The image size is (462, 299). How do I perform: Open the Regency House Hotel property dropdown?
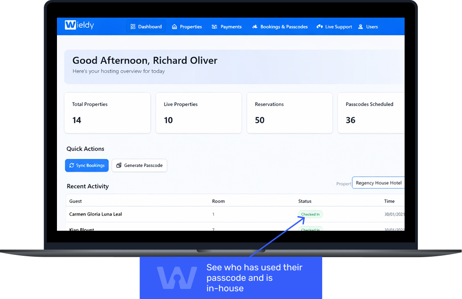tap(378, 183)
